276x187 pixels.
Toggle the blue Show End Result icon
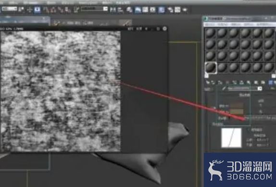coord(270,82)
